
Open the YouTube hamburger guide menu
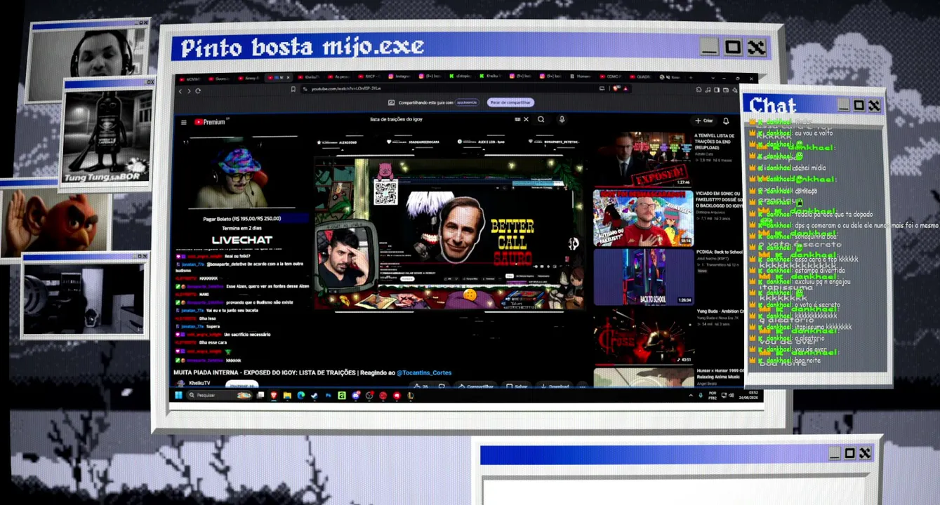click(x=184, y=122)
